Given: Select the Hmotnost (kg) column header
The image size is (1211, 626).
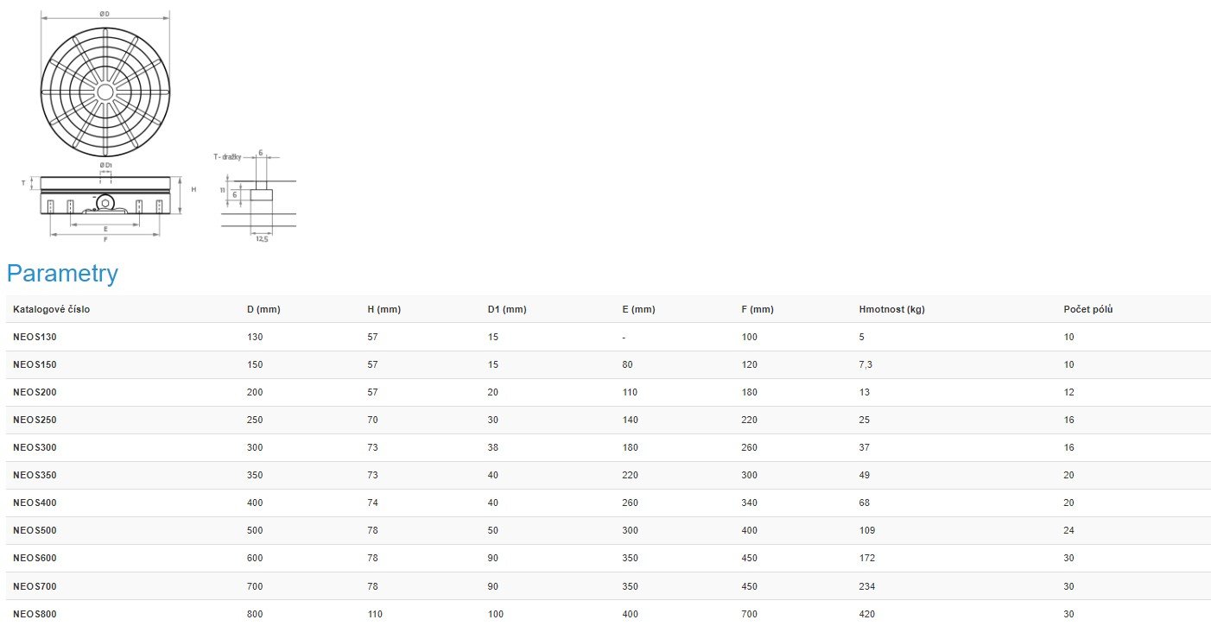Looking at the screenshot, I should (x=891, y=309).
